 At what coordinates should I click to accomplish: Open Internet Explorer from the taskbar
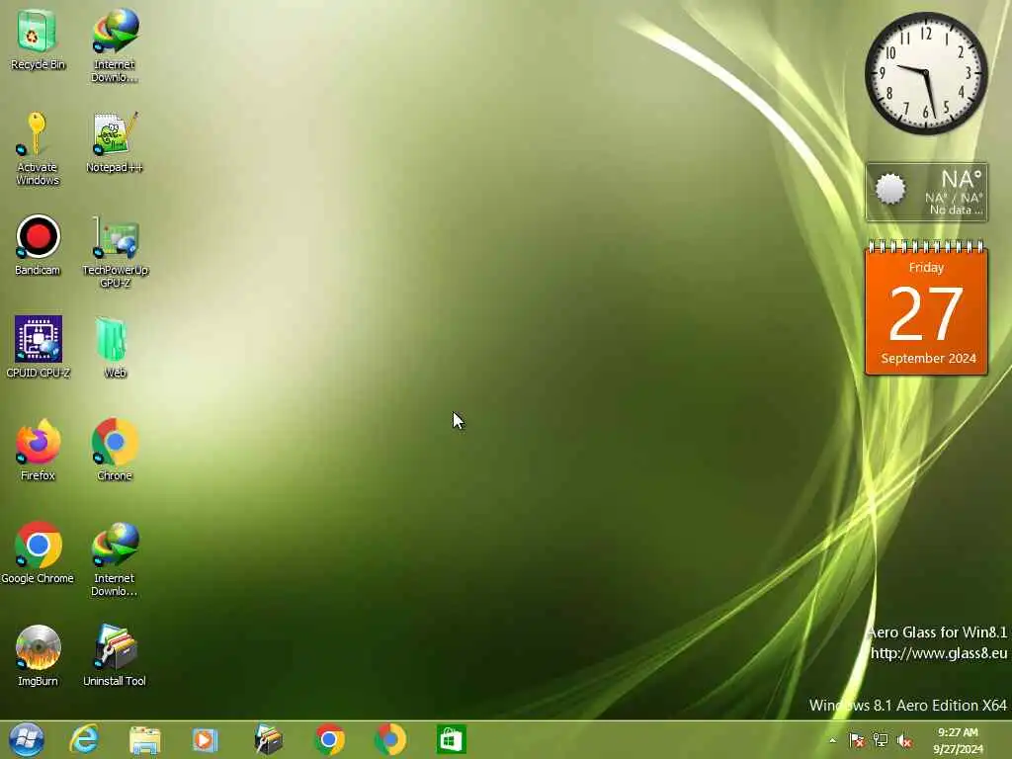(85, 739)
